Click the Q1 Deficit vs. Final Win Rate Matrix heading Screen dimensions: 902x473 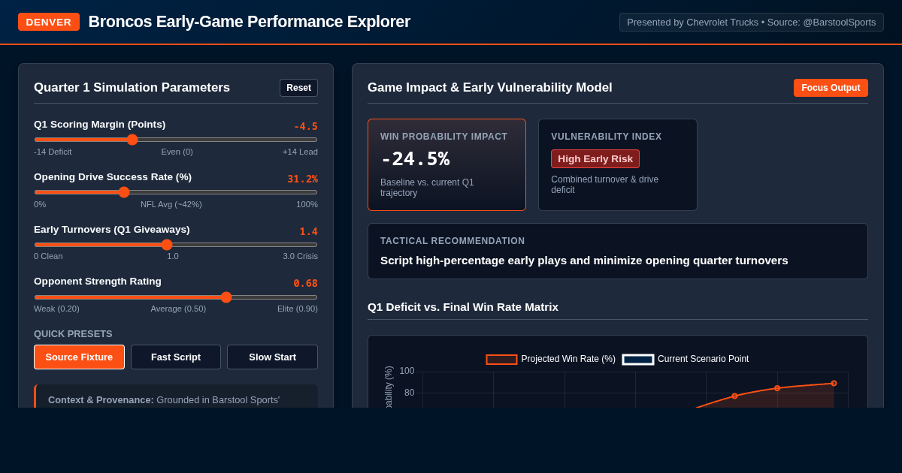tap(463, 306)
